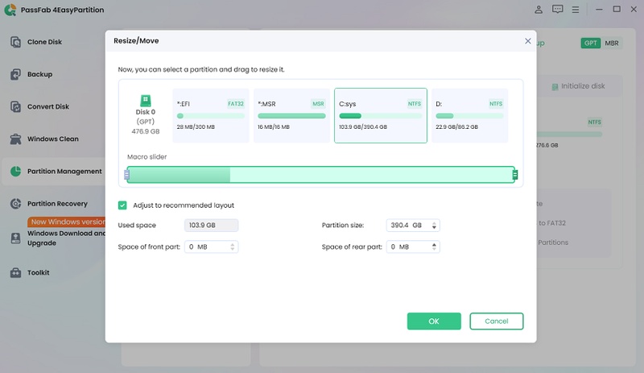Screen dimensions: 644x373
Task: Open Backup in the sidebar
Action: [39, 74]
